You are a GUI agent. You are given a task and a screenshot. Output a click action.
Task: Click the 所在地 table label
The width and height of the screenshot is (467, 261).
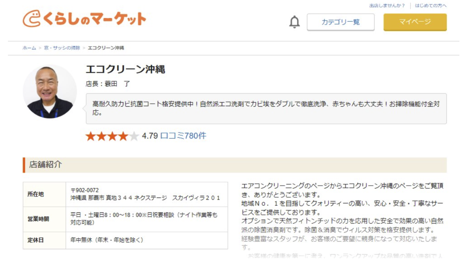click(36, 194)
